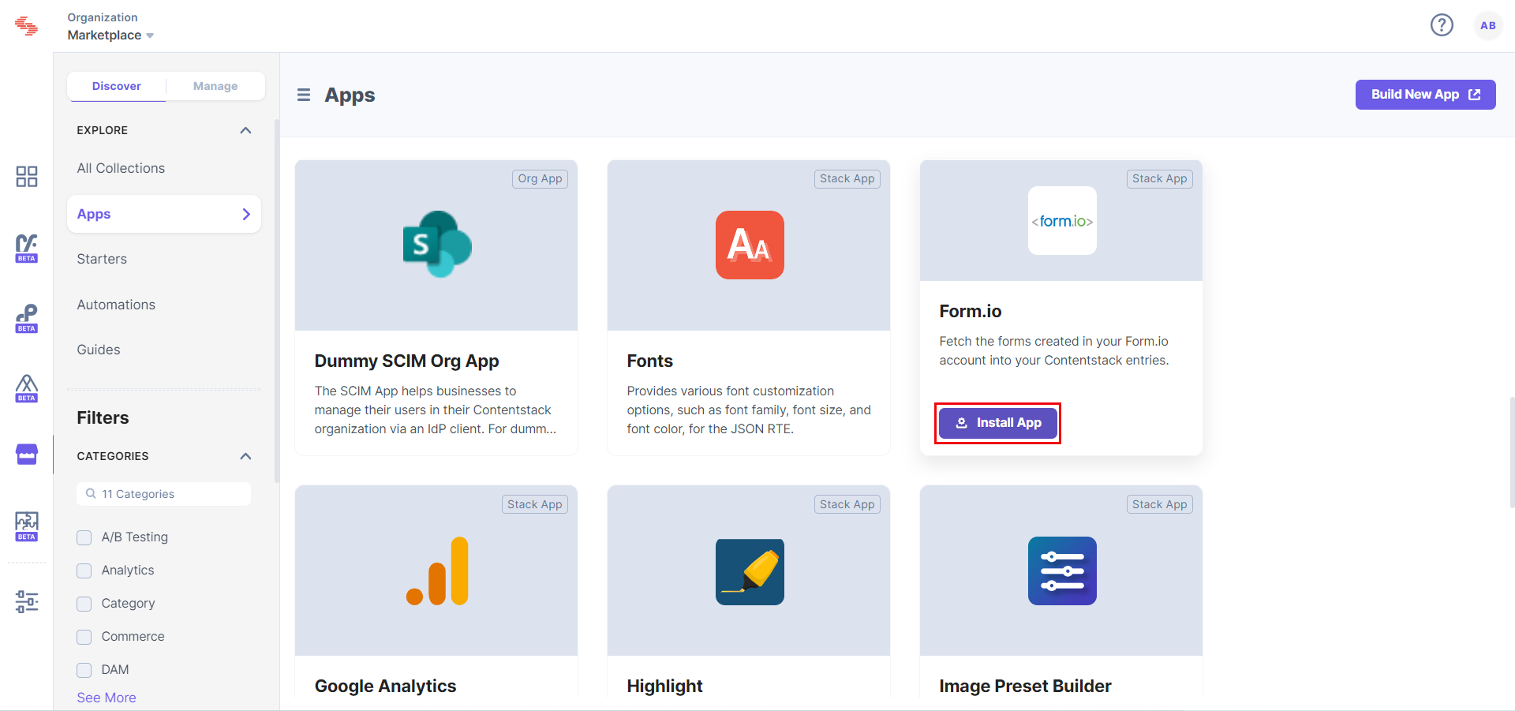Collapse the CATEGORIES section chevron
Screen dimensions: 1515x711
click(245, 456)
